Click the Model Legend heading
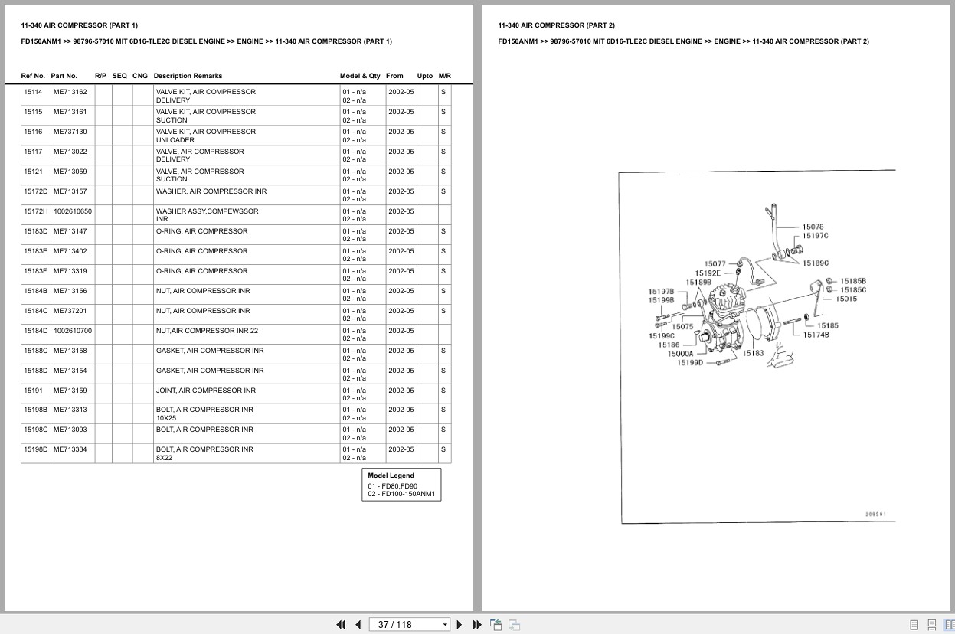 (x=391, y=475)
